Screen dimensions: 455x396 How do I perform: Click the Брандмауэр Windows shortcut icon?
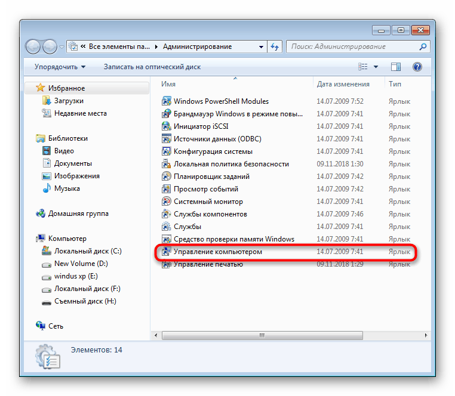(x=166, y=114)
